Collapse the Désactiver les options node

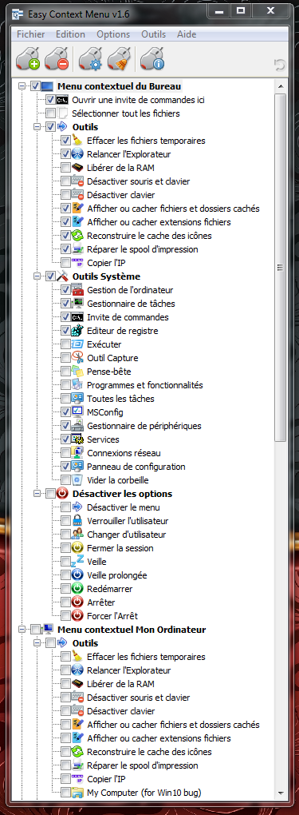tap(37, 494)
